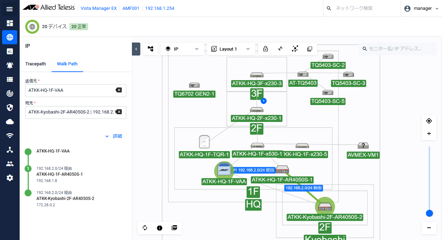
Task: Open the IP layer dropdown
Action: pos(182,49)
